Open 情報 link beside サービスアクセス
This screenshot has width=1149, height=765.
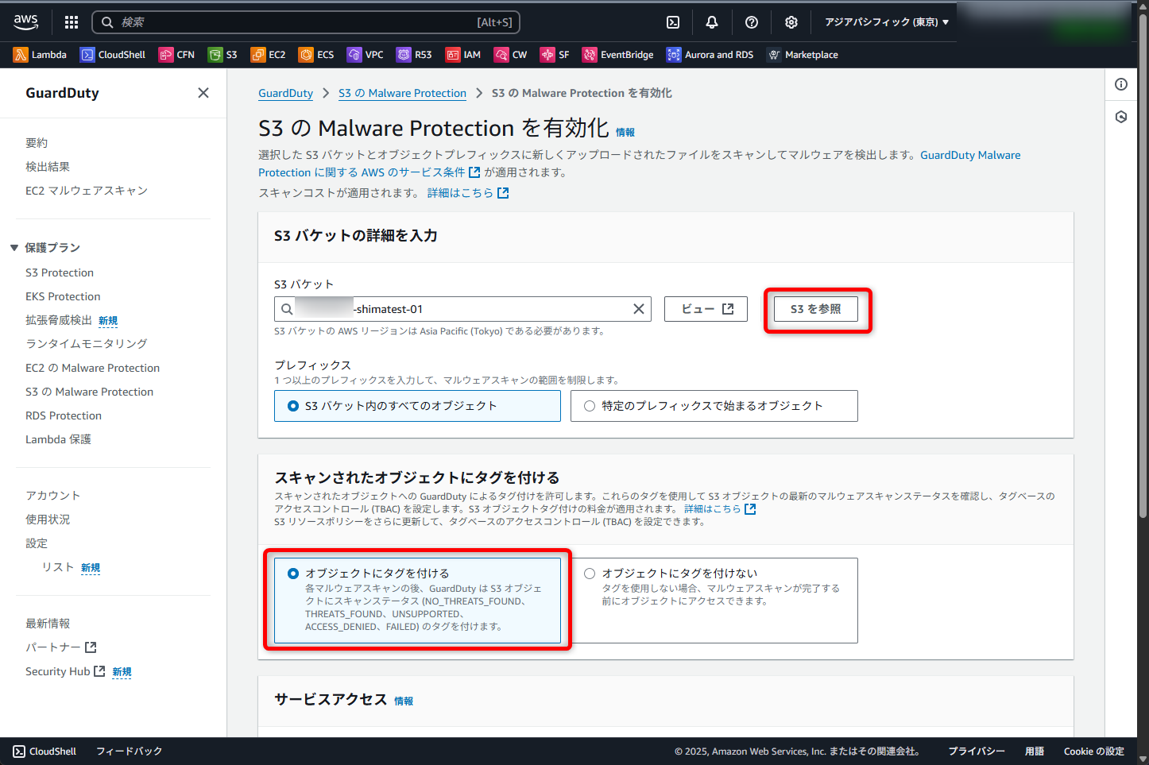(x=404, y=701)
